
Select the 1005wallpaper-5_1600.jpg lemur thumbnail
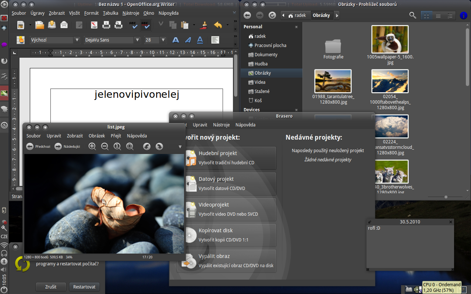(x=390, y=40)
